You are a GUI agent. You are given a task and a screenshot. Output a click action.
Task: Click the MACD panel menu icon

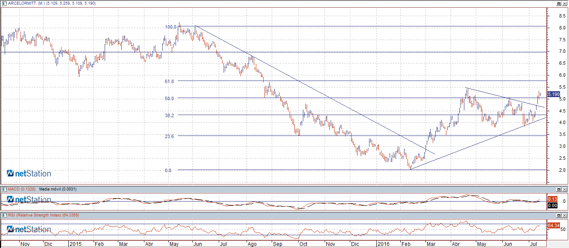(x=4, y=189)
